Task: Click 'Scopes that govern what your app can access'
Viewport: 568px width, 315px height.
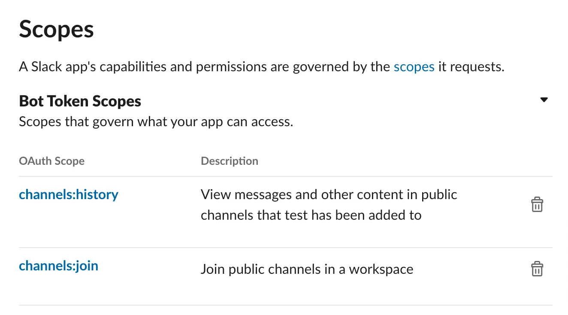Action: pos(156,122)
